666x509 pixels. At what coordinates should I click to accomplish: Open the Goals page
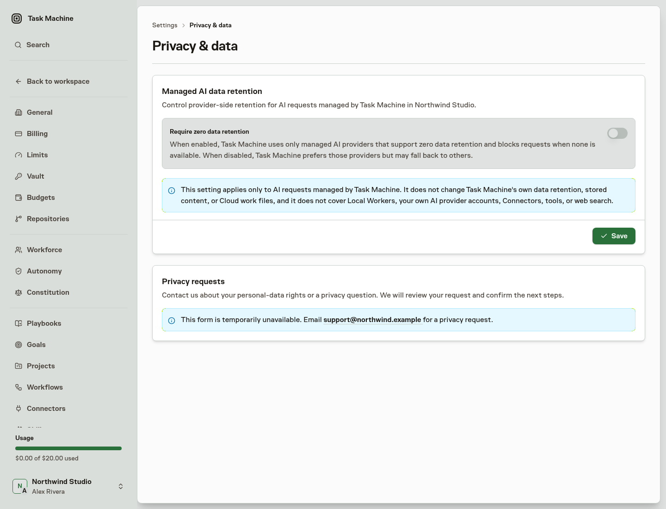(68, 345)
